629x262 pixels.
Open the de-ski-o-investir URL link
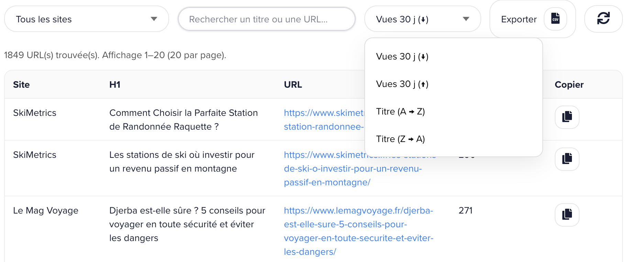pyautogui.click(x=353, y=169)
